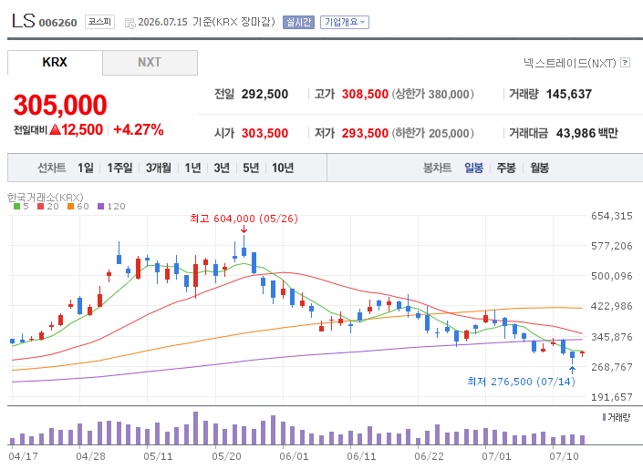Screen dimensions: 643x469
Task: Click the 시가 value 303,500
Action: pos(264,133)
